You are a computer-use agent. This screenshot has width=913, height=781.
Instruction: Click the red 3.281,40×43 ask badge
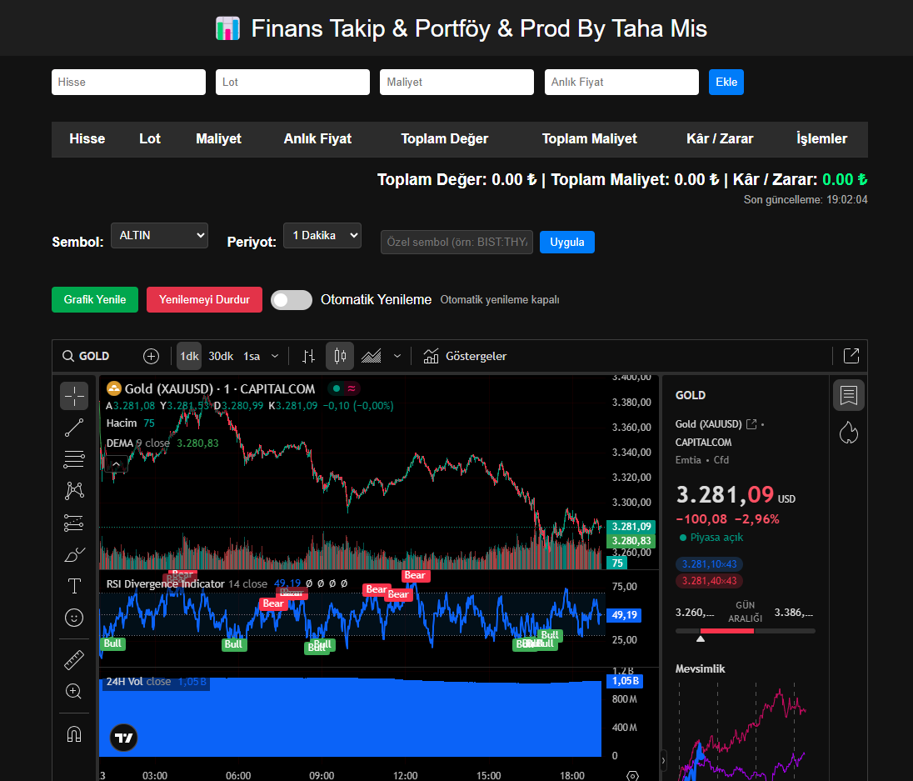click(709, 581)
